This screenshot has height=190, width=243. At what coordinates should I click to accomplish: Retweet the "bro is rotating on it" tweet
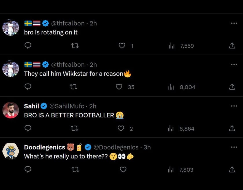(x=75, y=46)
